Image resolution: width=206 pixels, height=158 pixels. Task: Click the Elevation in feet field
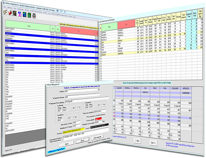pyautogui.click(x=76, y=122)
